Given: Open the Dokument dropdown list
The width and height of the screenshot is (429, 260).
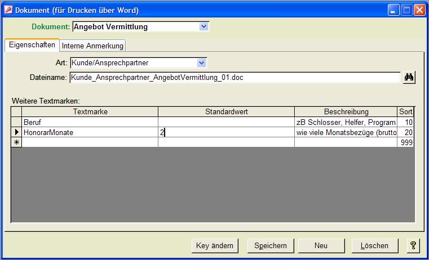Looking at the screenshot, I should click(x=204, y=26).
